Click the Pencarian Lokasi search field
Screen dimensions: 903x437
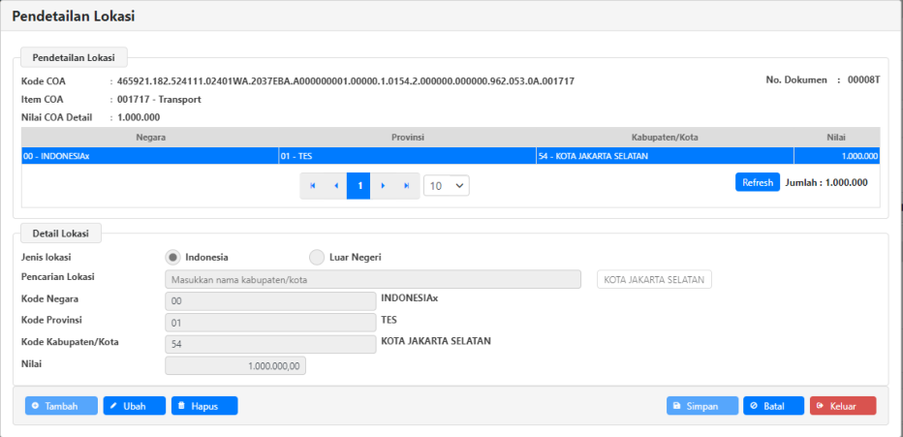[373, 280]
